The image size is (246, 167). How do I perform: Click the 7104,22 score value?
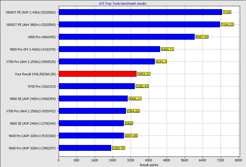[x=227, y=24]
